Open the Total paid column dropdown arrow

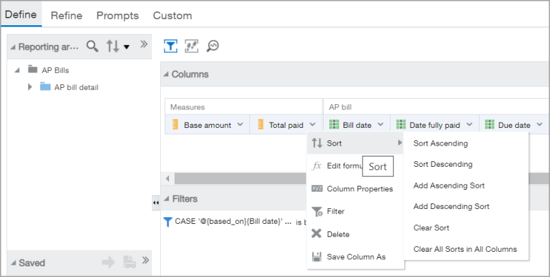pyautogui.click(x=312, y=125)
